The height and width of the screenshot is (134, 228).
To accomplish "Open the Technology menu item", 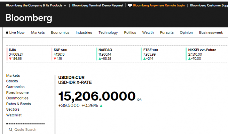I will click(x=108, y=32).
